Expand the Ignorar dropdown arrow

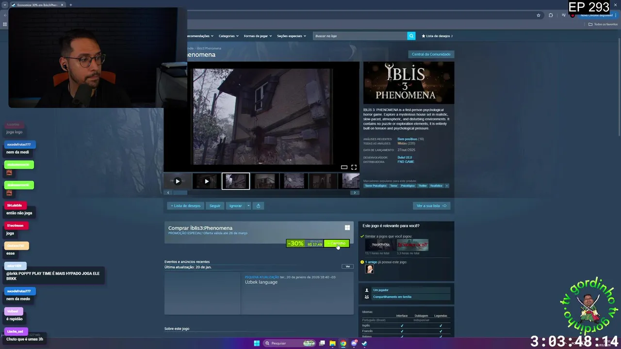(248, 206)
